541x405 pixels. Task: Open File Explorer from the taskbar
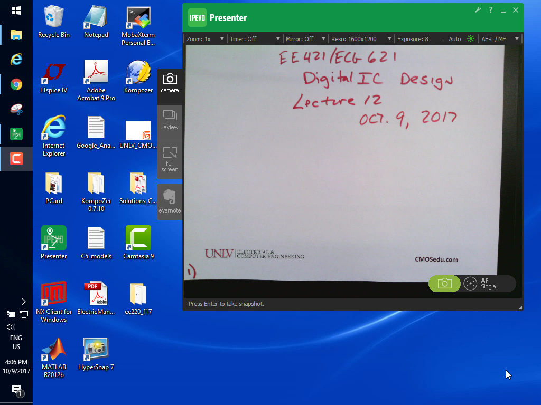coord(16,35)
